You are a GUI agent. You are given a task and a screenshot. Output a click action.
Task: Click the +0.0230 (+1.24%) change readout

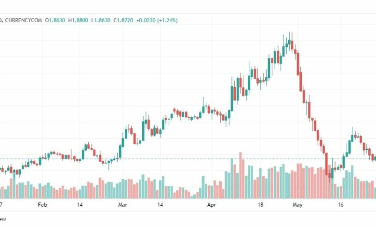pos(157,20)
